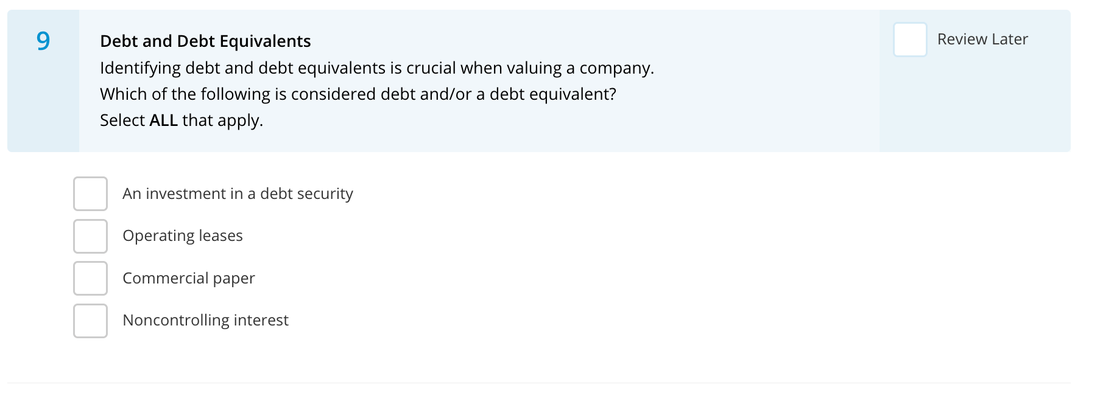Click the 'Select ALL that apply' instruction text
The width and height of the screenshot is (1114, 393).
[181, 120]
